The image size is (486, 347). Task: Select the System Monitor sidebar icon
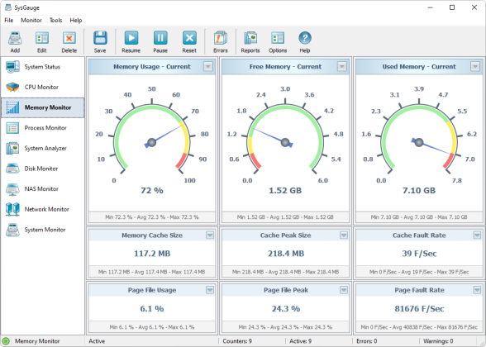(x=12, y=230)
